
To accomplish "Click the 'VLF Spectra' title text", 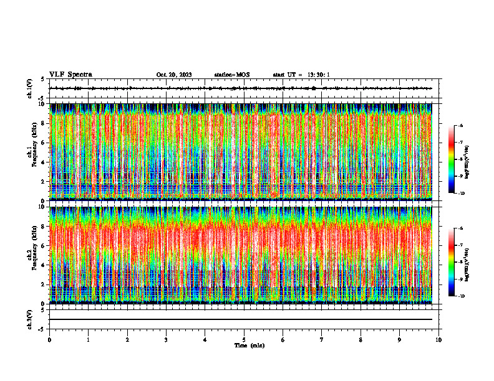I will pyautogui.click(x=70, y=75).
